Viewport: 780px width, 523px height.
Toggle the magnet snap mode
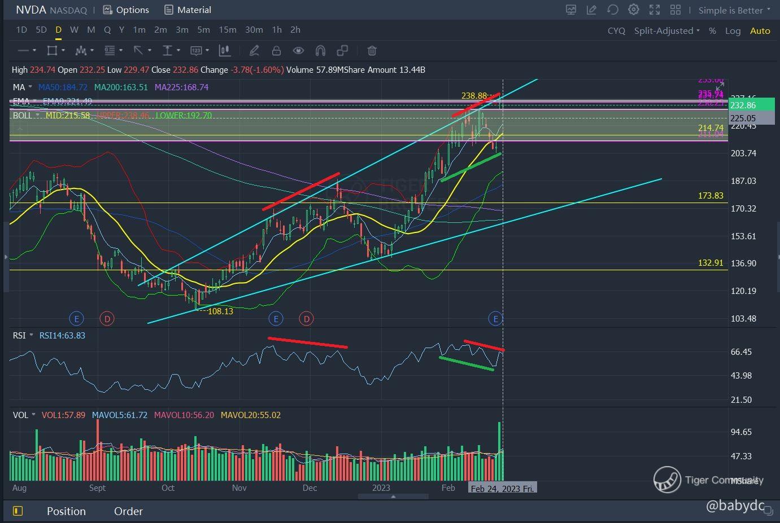click(320, 51)
